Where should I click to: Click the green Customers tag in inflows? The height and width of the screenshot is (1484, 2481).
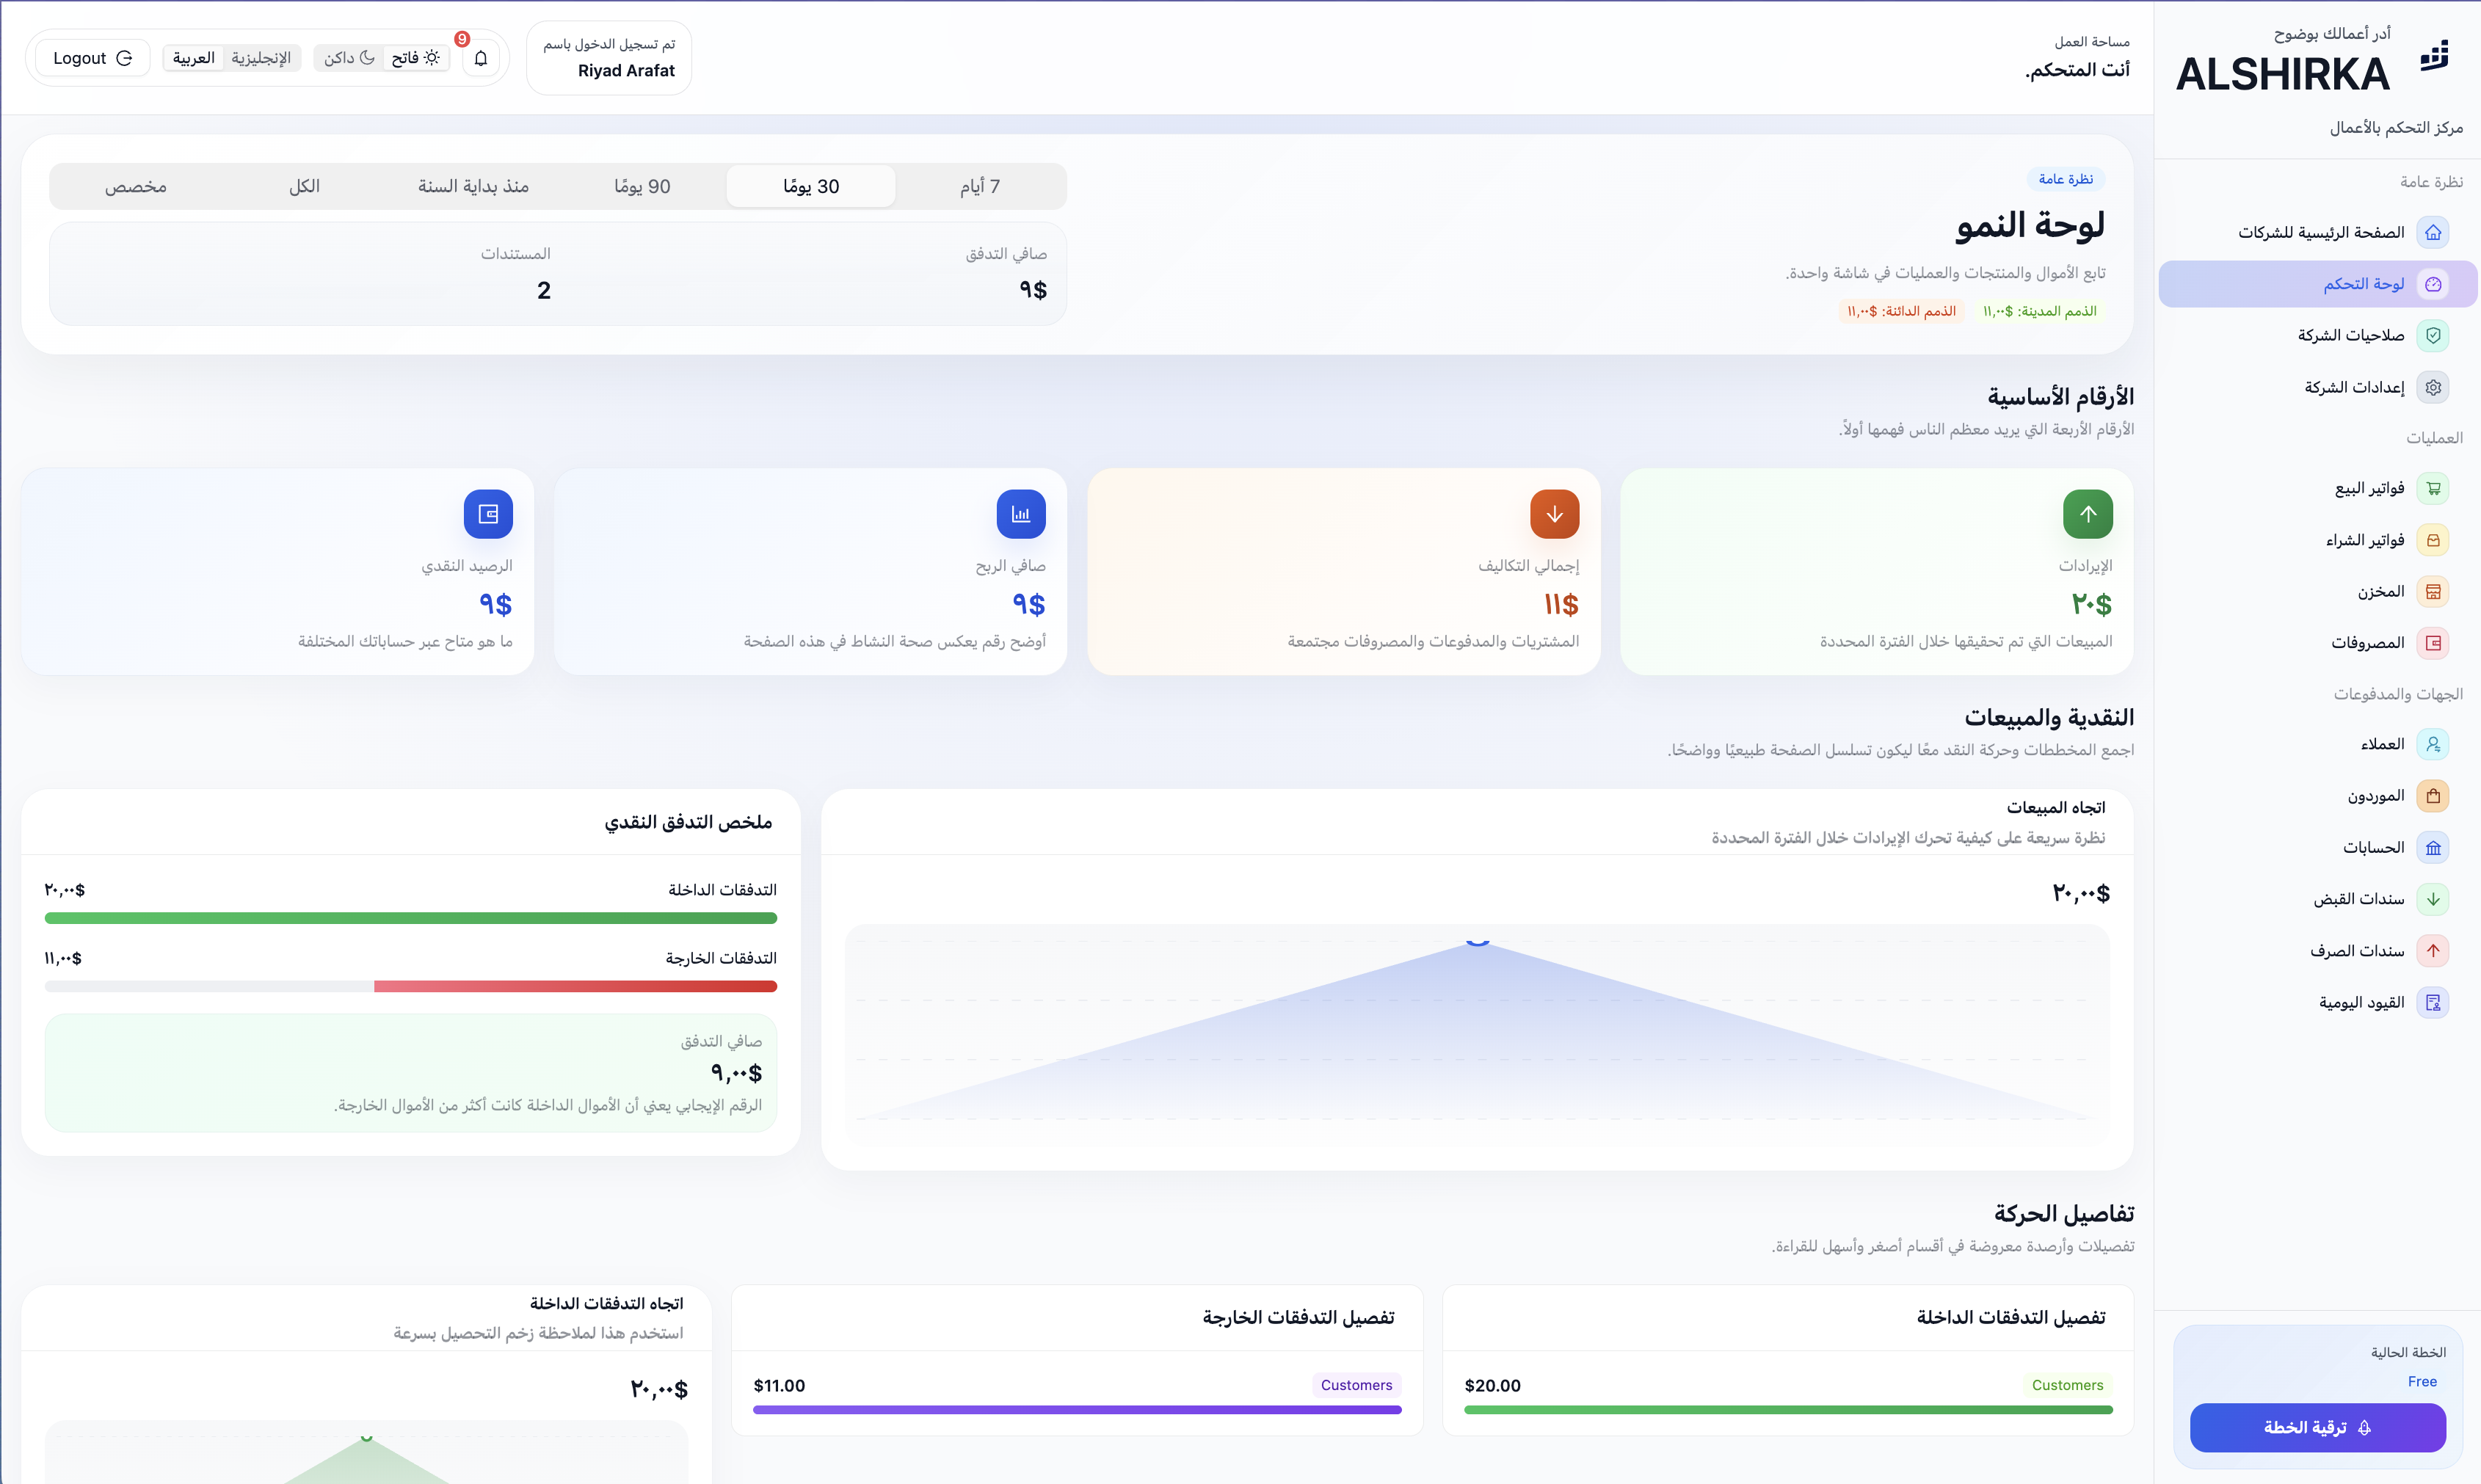tap(2067, 1385)
